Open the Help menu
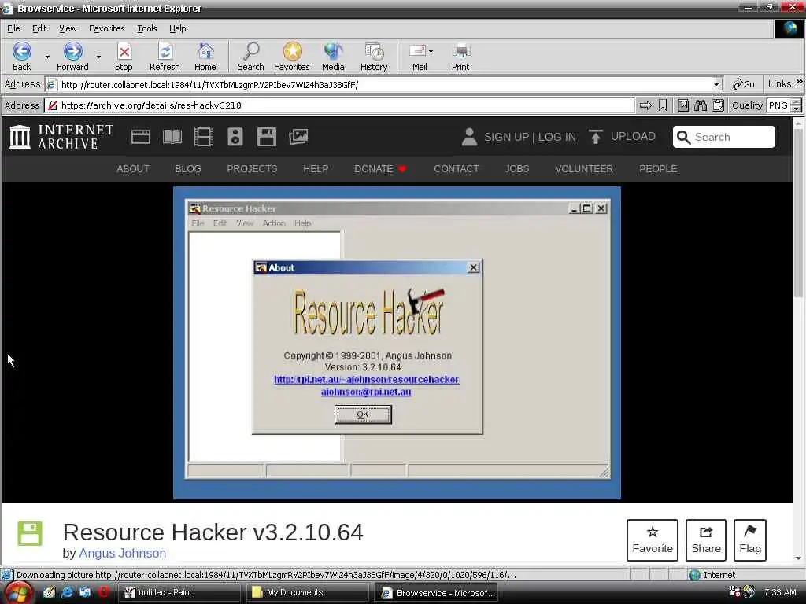This screenshot has width=806, height=604. pos(177,29)
